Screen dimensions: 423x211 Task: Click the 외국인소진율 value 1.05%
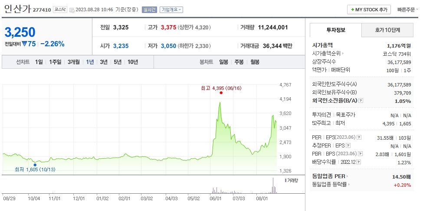403,101
